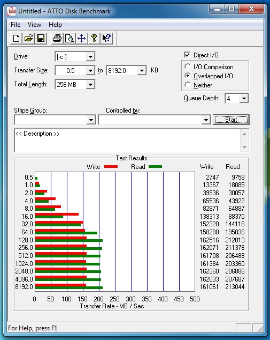Image resolution: width=270 pixels, height=340 pixels.
Task: Expand the Controlled by dropdown
Action: pos(206,120)
